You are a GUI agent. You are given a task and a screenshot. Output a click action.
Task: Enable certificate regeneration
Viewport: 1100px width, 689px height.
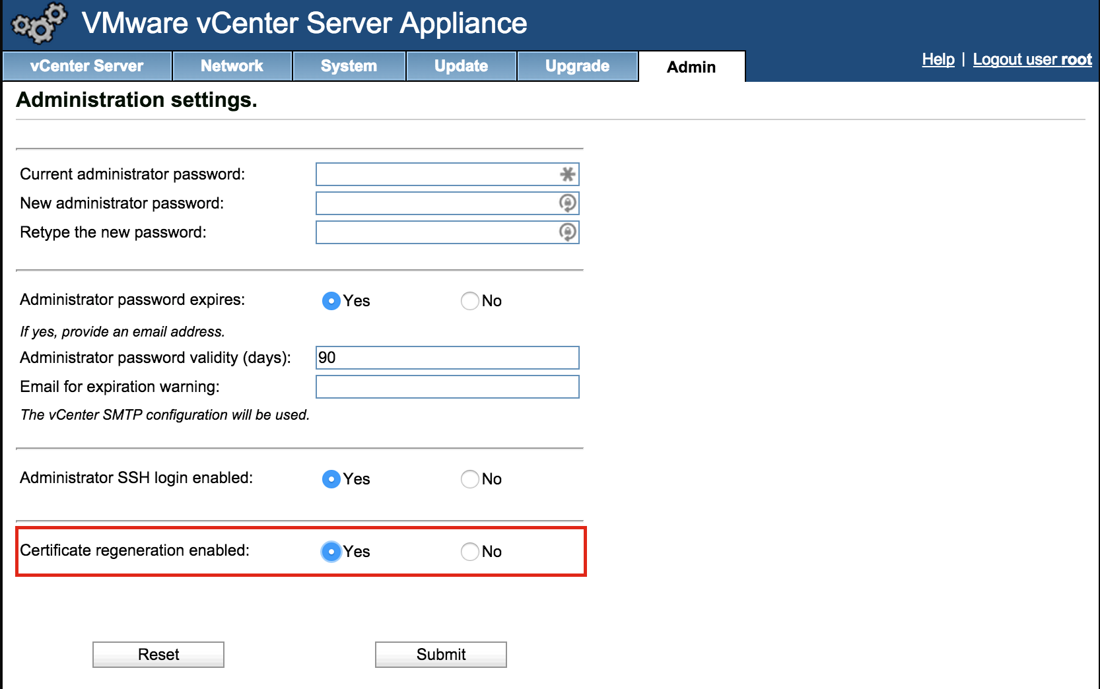click(x=331, y=552)
